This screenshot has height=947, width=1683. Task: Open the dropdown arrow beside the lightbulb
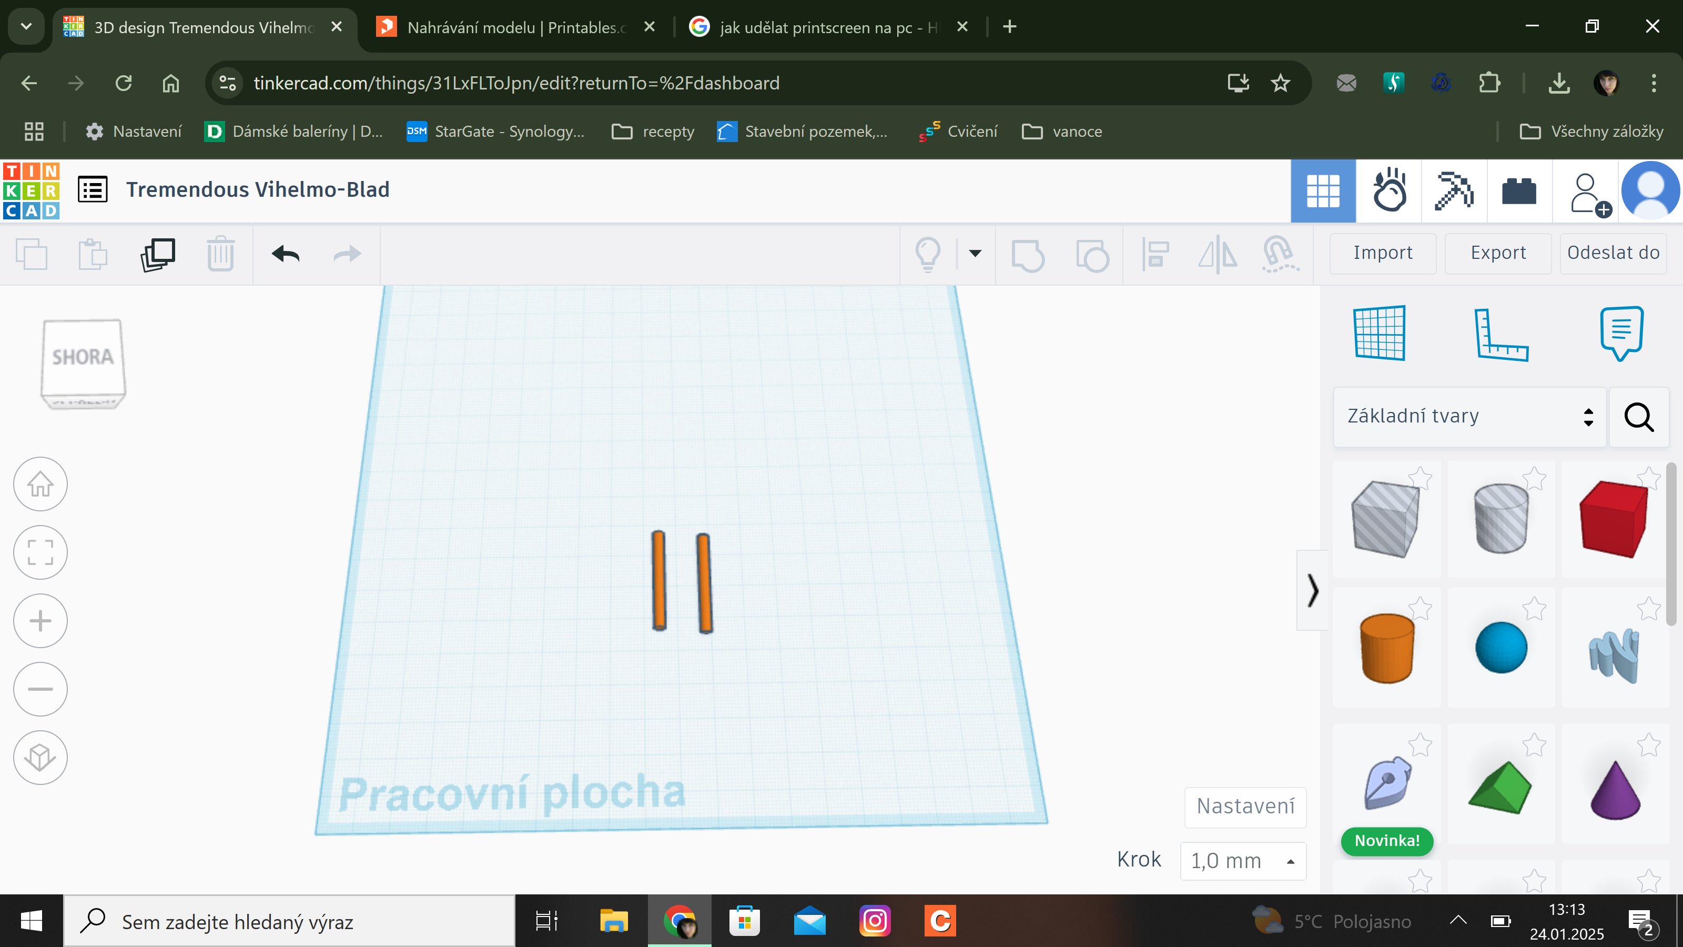(975, 254)
